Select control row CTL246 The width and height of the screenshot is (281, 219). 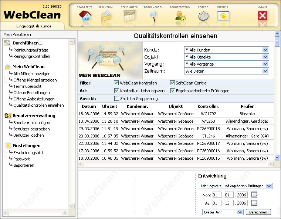pos(176,136)
